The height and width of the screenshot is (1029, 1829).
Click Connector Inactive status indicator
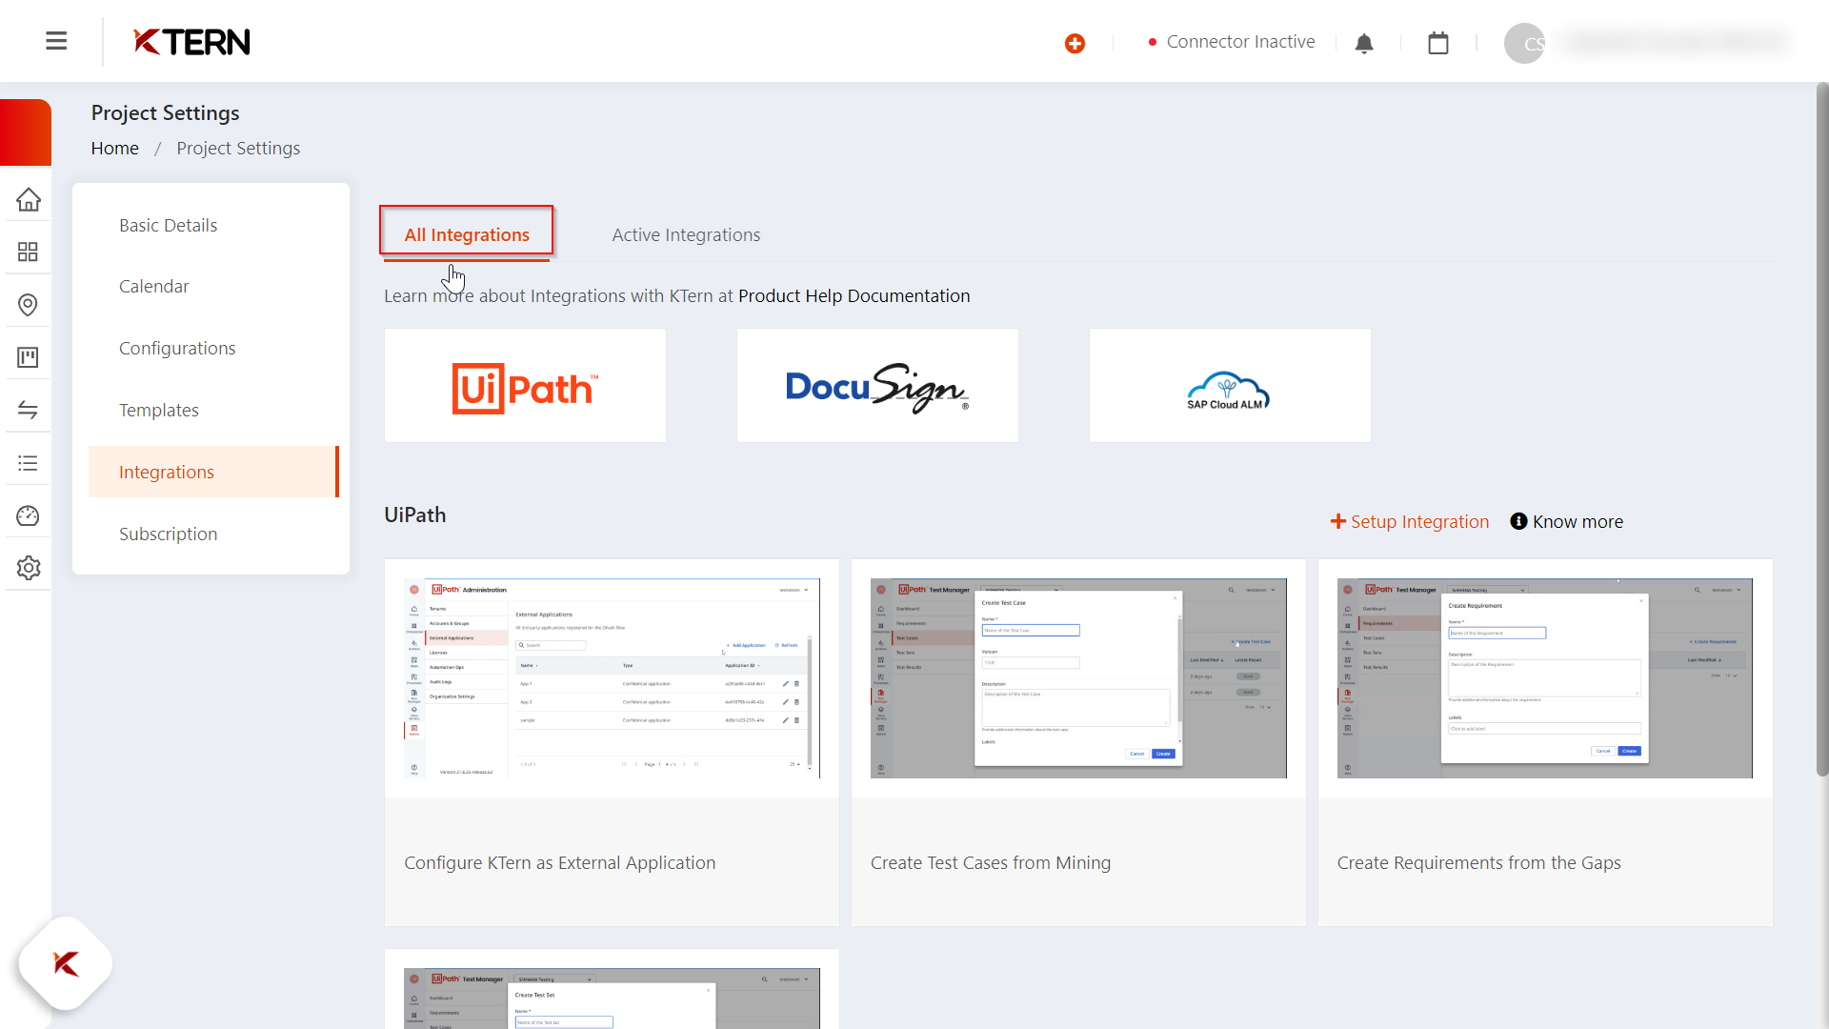pos(1232,42)
